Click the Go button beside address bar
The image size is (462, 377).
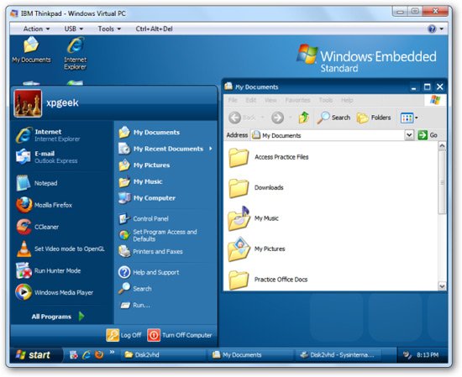(428, 135)
